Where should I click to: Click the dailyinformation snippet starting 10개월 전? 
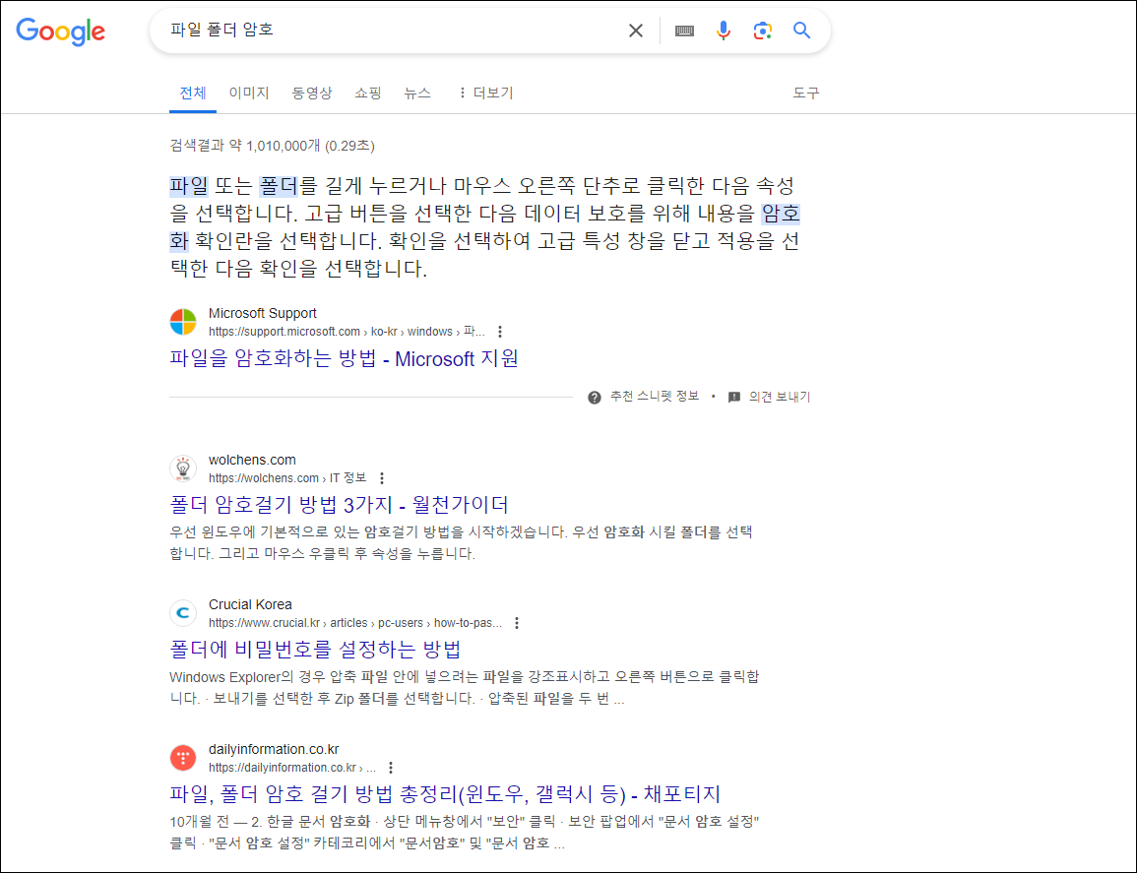tap(464, 833)
